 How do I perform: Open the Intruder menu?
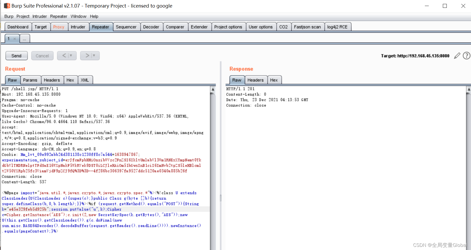[40, 16]
